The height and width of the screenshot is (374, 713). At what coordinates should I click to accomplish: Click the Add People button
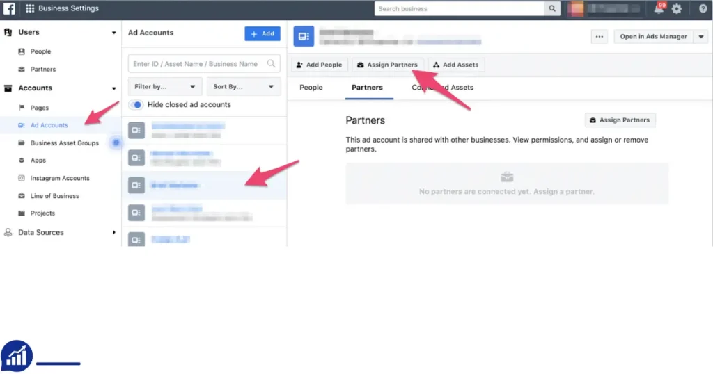coord(320,65)
